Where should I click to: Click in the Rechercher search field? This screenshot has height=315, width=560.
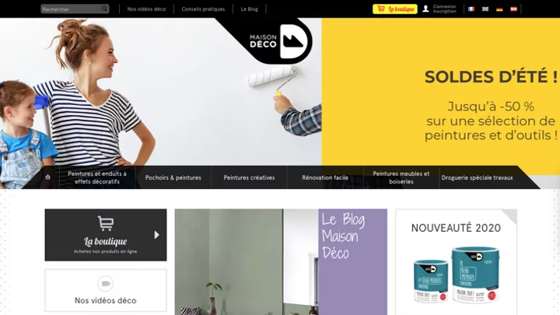point(71,9)
